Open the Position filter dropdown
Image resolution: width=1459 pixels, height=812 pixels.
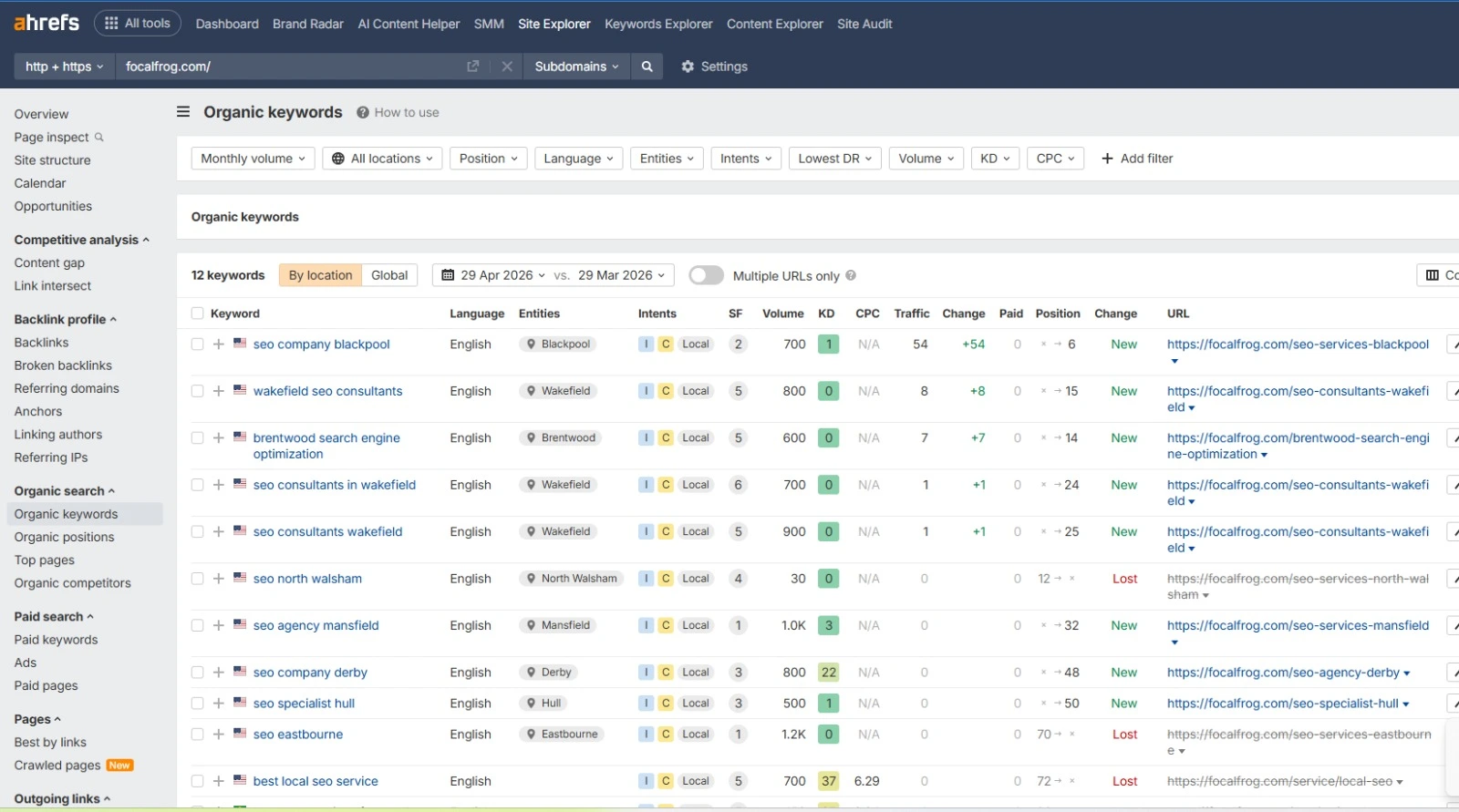click(488, 159)
